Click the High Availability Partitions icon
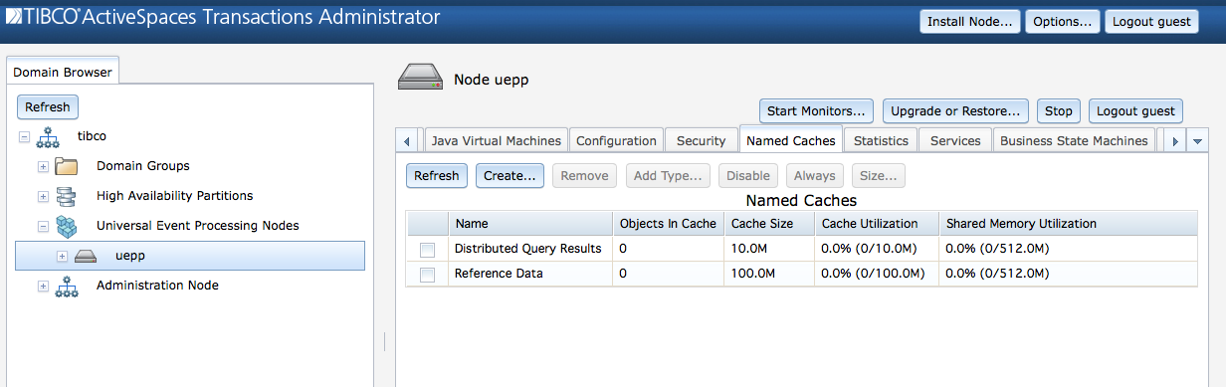 click(x=67, y=196)
